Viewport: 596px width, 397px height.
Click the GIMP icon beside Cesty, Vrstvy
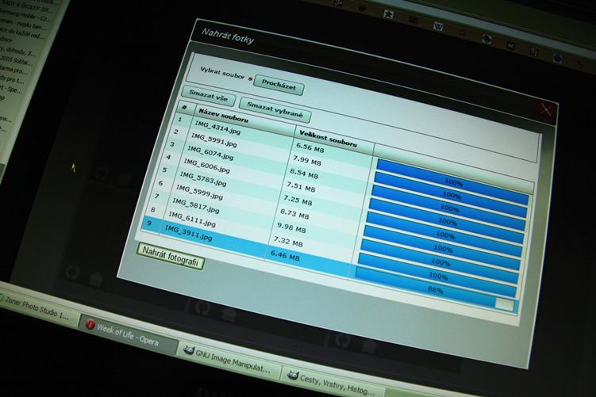[x=293, y=376]
